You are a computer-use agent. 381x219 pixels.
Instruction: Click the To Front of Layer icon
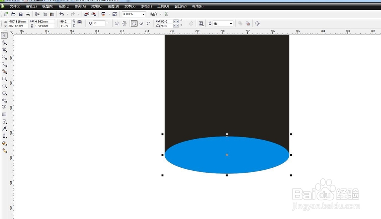coord(240,24)
